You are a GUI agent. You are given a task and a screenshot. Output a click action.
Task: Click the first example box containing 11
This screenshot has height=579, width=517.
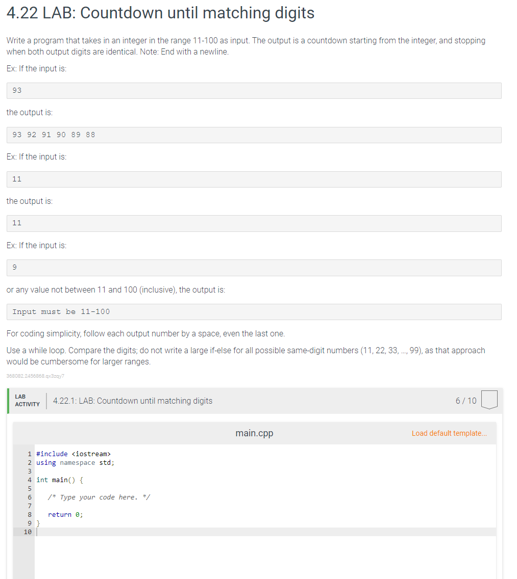click(254, 179)
